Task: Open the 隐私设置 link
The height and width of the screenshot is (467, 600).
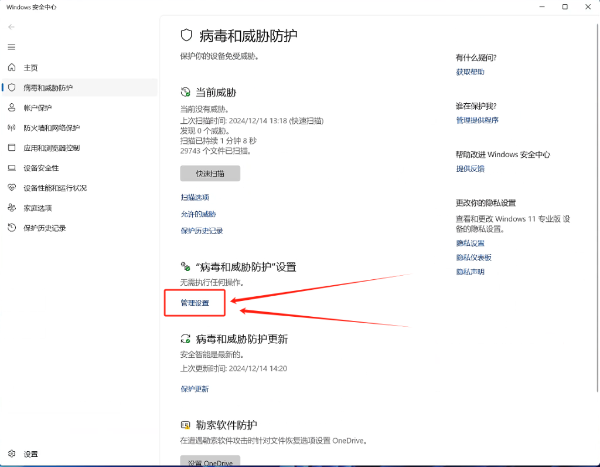Action: pos(471,243)
